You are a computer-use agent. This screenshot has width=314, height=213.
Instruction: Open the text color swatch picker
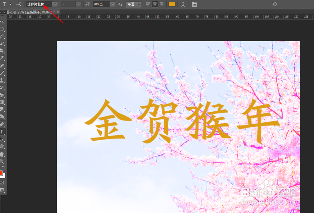172,4
